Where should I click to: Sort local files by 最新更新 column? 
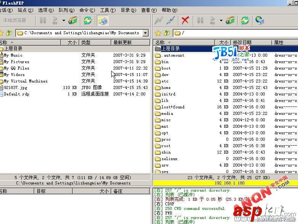pyautogui.click(x=131, y=42)
